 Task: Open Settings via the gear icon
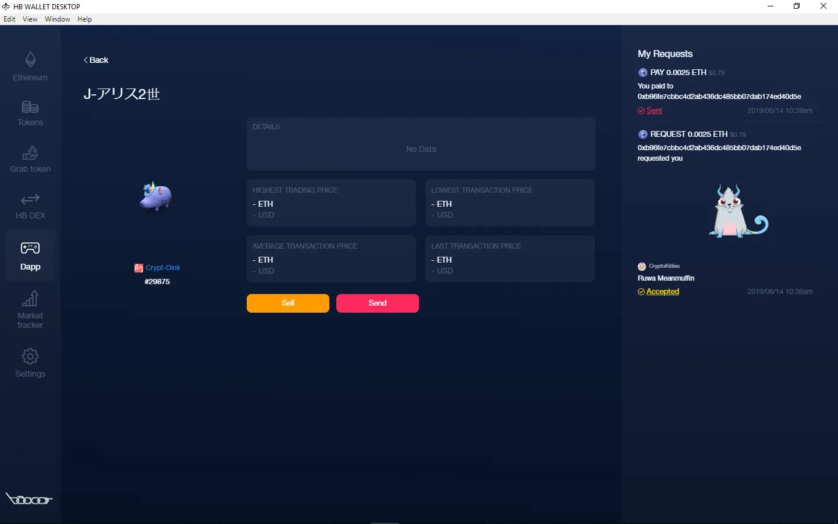pyautogui.click(x=30, y=357)
